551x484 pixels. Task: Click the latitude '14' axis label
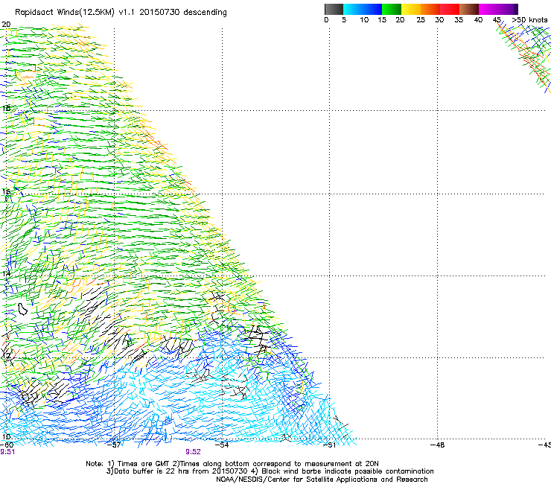pos(6,274)
